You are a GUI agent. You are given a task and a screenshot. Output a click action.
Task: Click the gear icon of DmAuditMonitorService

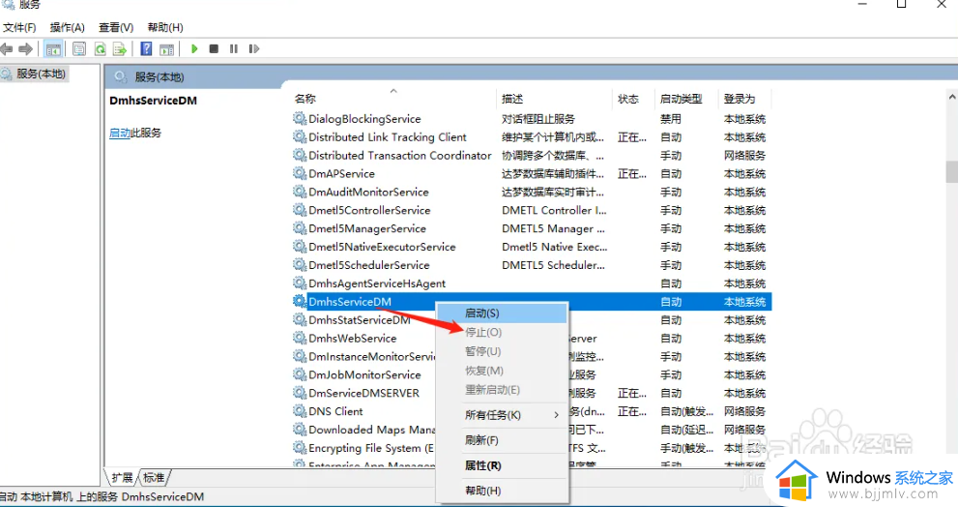[x=300, y=192]
